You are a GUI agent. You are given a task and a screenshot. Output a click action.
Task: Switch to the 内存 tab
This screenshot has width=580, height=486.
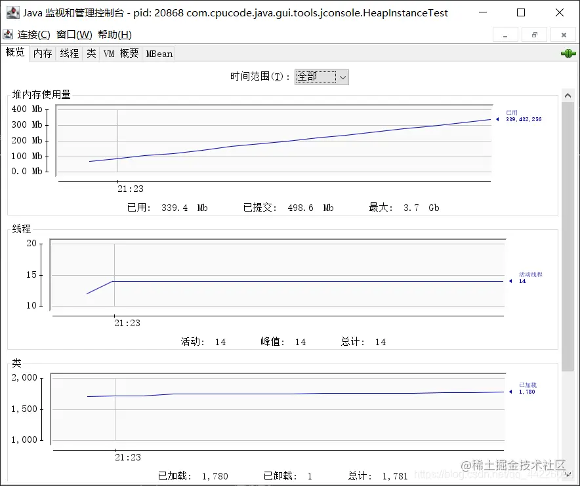pos(42,53)
